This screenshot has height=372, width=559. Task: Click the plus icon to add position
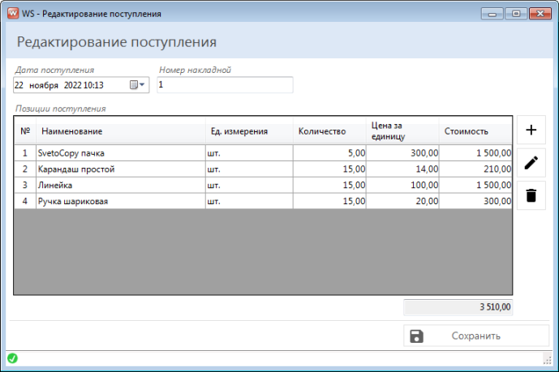pyautogui.click(x=531, y=130)
